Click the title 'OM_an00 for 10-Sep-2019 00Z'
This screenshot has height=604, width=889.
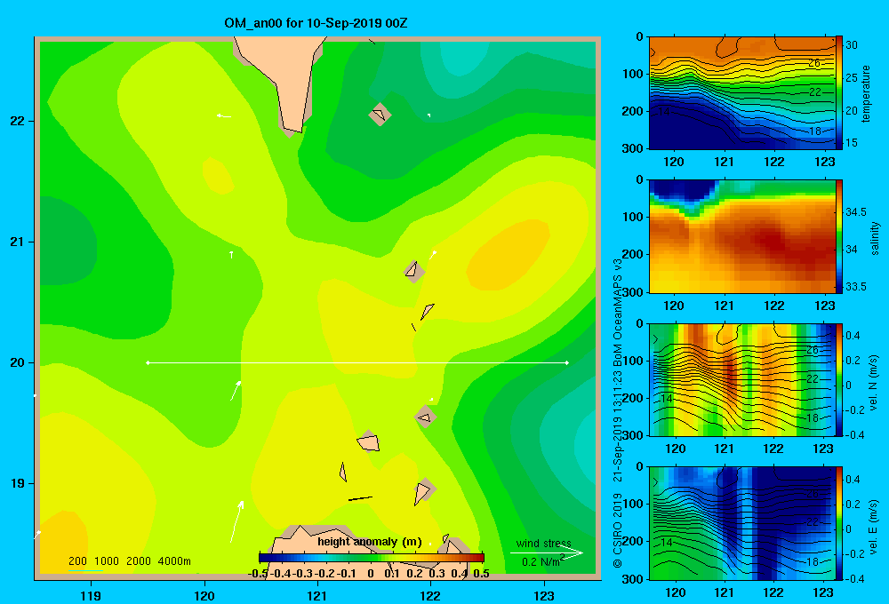(316, 23)
